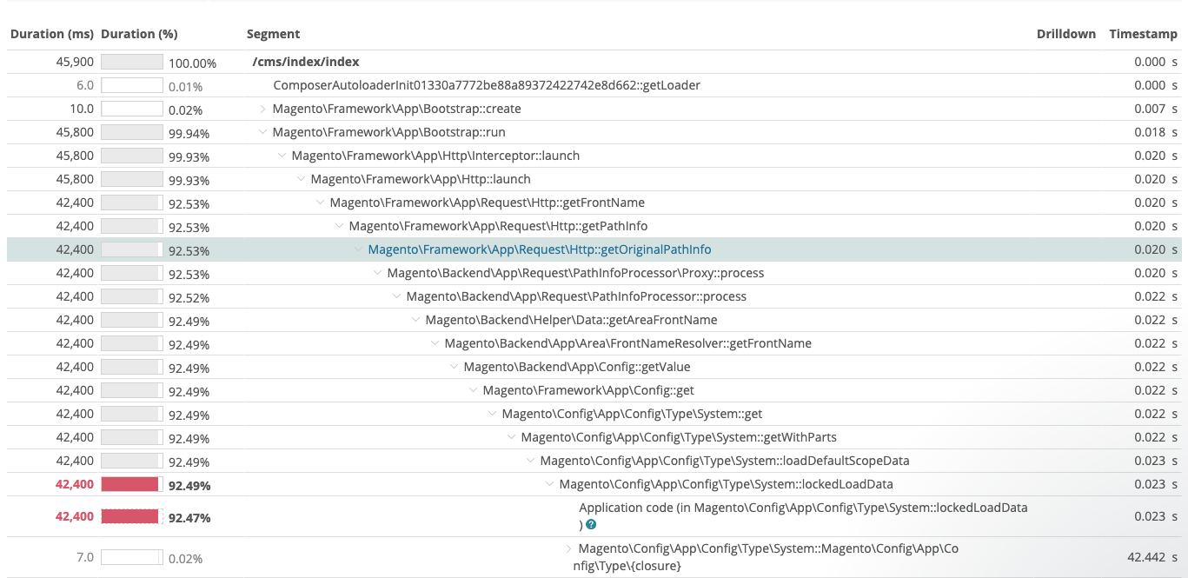Image resolution: width=1188 pixels, height=578 pixels.
Task: Expand Magento\Framework\App\Bootstrap::create
Action: 262,109
